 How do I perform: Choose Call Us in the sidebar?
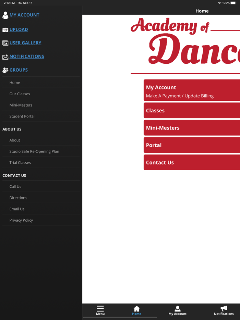pos(41,186)
